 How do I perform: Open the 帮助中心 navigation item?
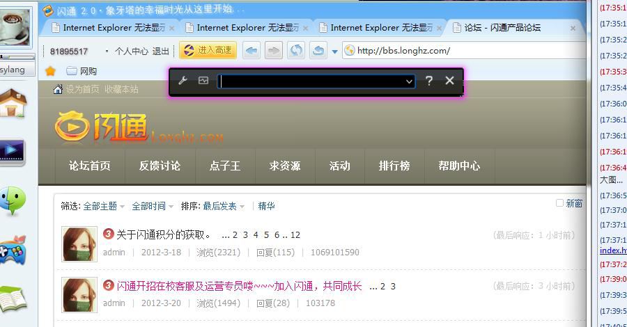(x=460, y=166)
